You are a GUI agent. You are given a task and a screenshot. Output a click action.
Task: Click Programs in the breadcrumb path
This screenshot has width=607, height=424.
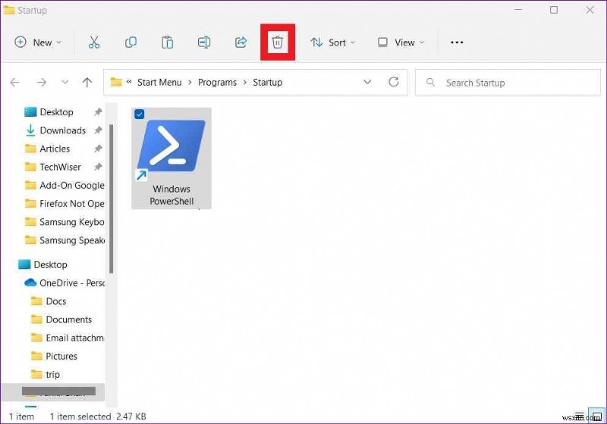[217, 83]
